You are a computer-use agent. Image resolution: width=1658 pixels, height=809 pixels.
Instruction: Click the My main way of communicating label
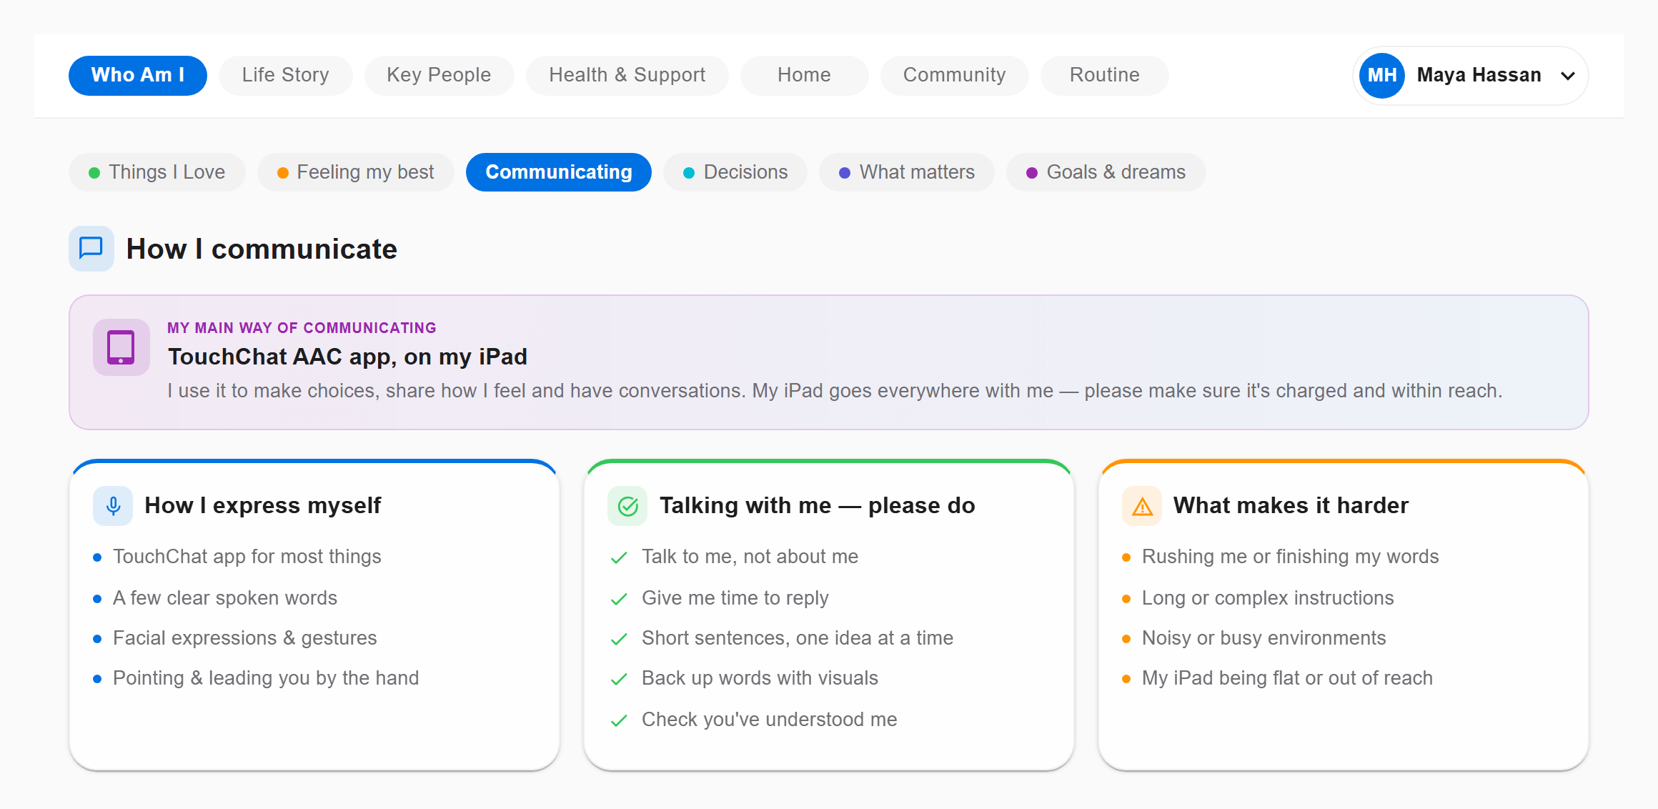(x=302, y=328)
